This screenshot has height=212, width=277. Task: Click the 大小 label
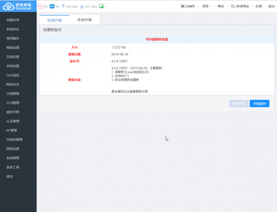pos(75,48)
